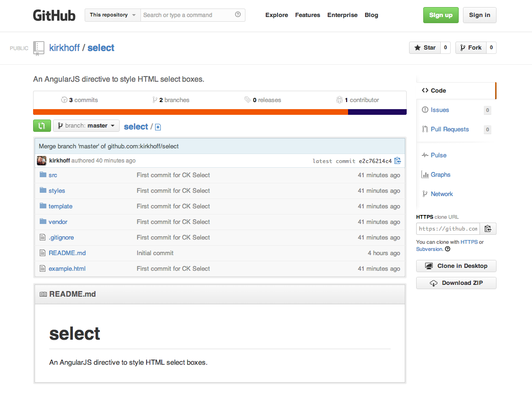This screenshot has height=395, width=532.
Task: View the 0 releases link
Action: coord(262,100)
